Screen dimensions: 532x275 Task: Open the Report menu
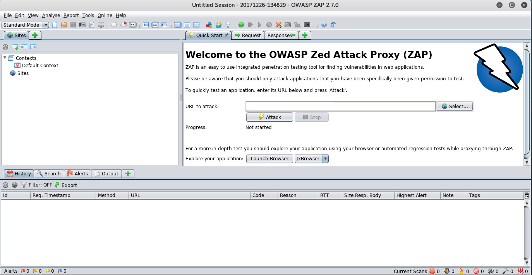click(71, 15)
